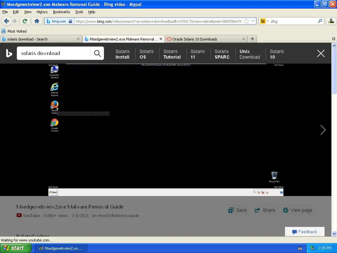The width and height of the screenshot is (337, 253).
Task: Click the Bing page search magnifier button
Action: (x=97, y=53)
